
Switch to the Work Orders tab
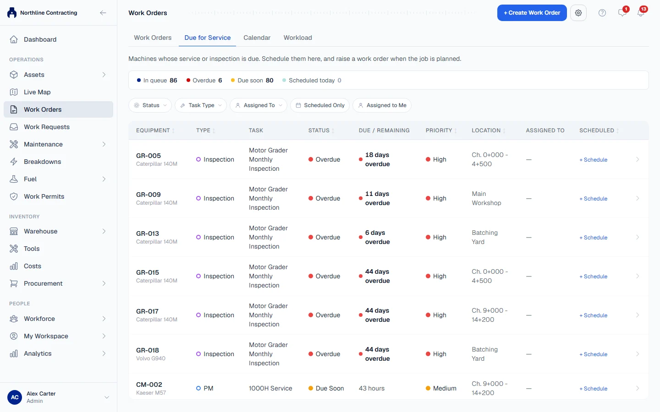[x=153, y=38]
